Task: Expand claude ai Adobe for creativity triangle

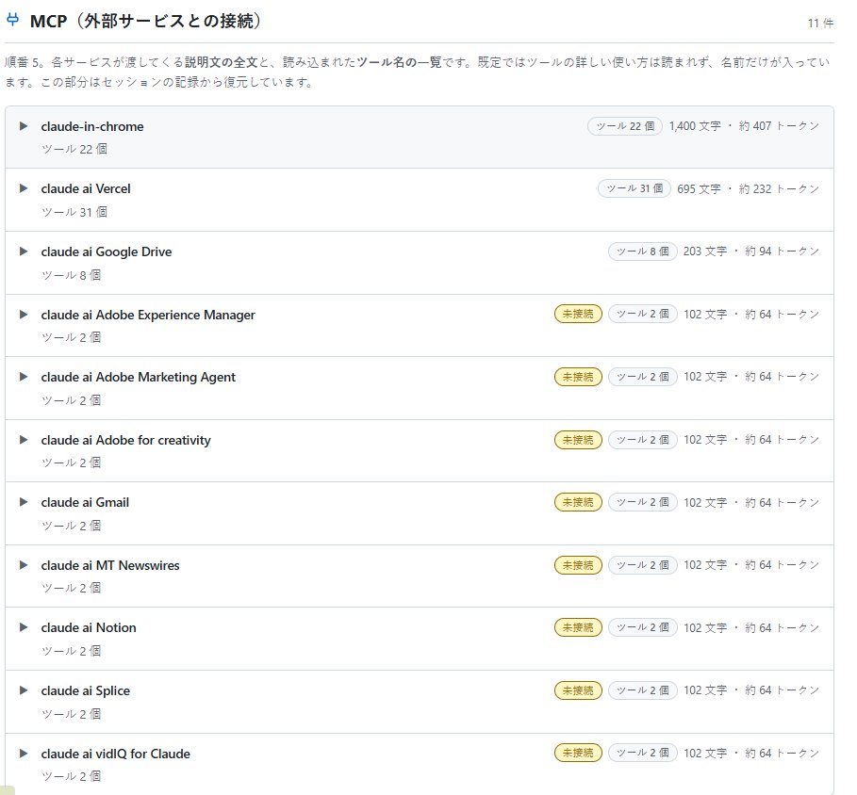Action: pyautogui.click(x=24, y=440)
